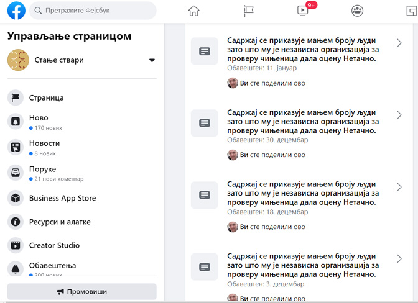The width and height of the screenshot is (418, 303).
Task: Expand the notice dated 11. јануар chevron
Action: coord(399,43)
